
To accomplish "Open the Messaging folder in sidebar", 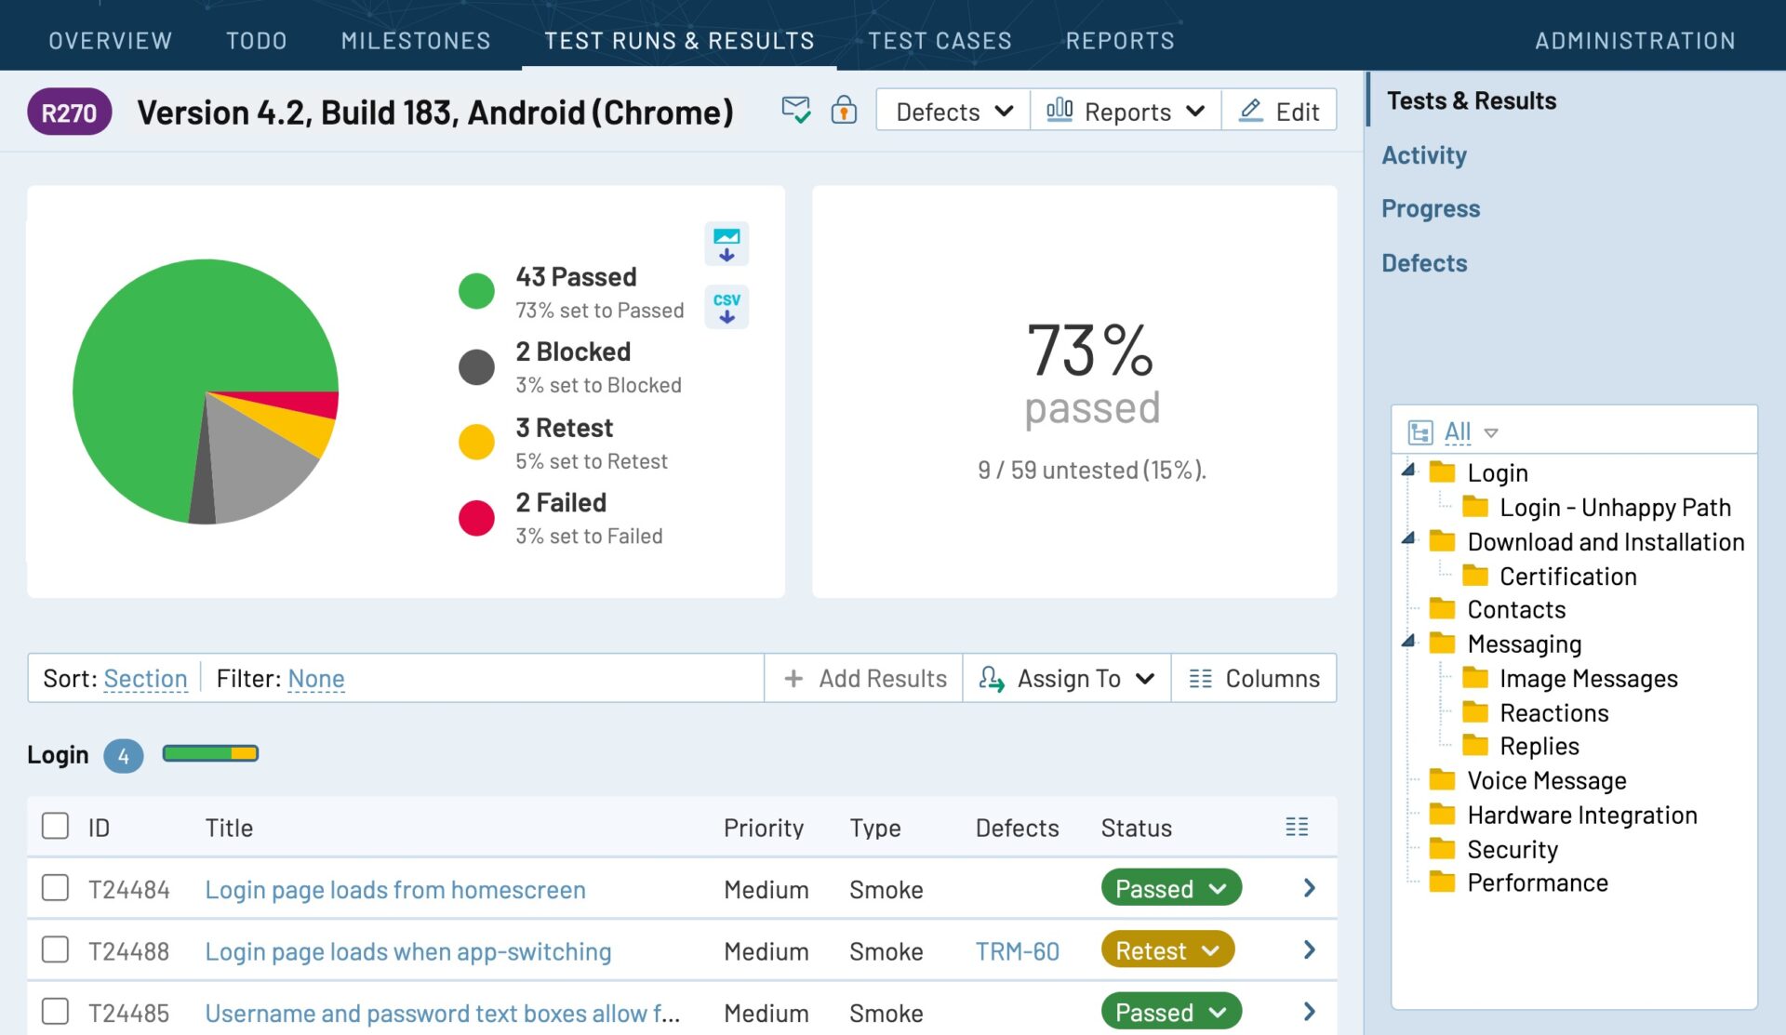I will tap(1526, 642).
